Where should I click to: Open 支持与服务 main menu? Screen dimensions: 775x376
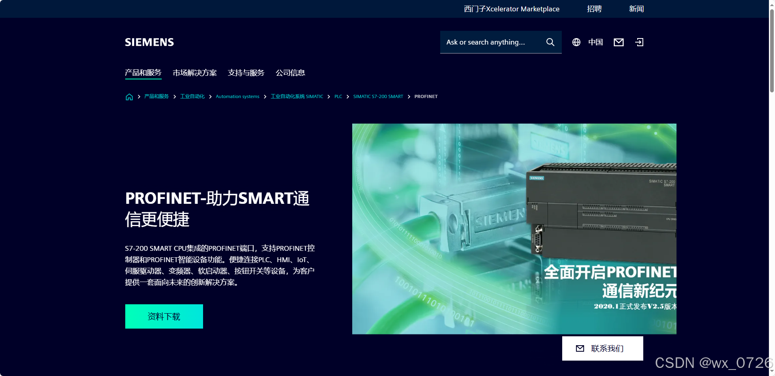[246, 73]
